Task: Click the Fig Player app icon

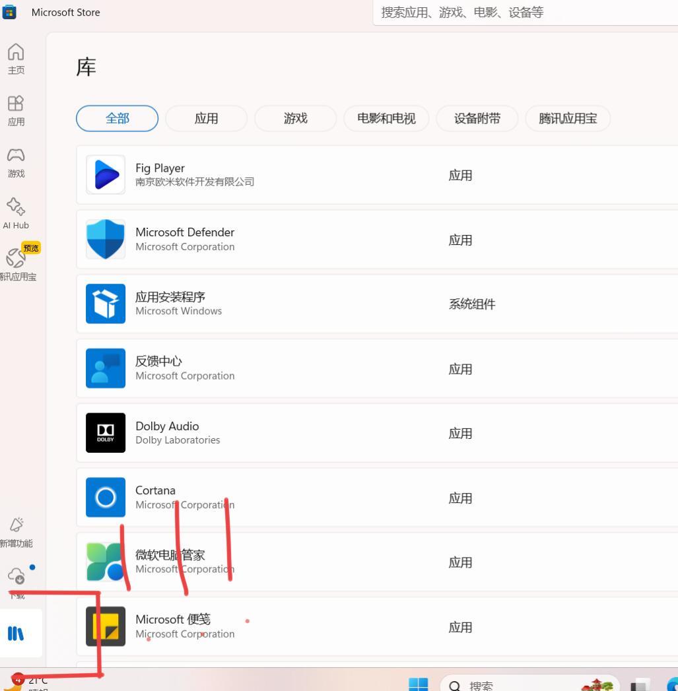Action: (106, 174)
